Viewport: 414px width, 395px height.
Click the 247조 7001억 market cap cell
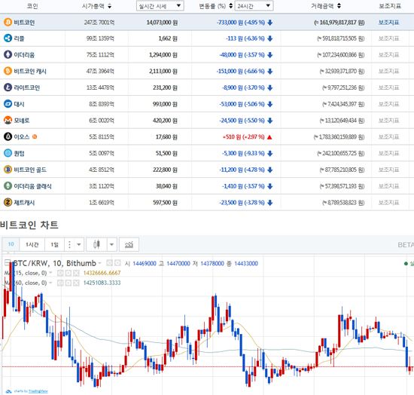click(99, 23)
